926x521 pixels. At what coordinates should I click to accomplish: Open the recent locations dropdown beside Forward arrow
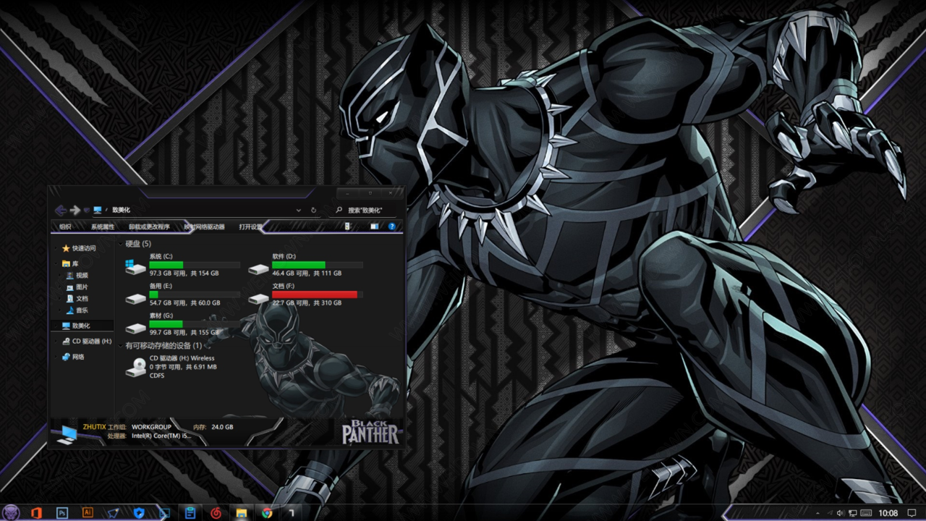click(86, 210)
